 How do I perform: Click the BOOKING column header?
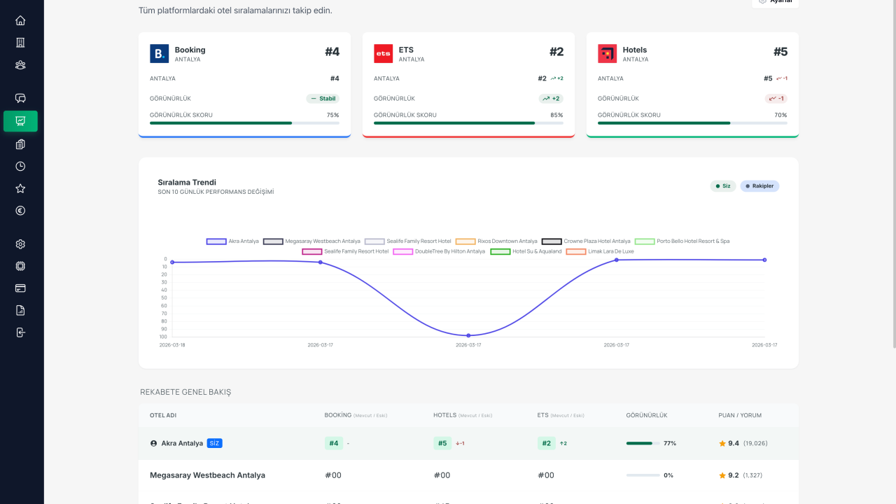(337, 414)
